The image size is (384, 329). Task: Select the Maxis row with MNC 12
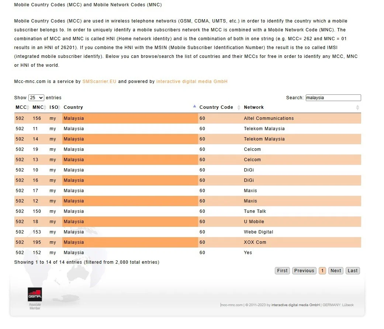[x=188, y=201]
